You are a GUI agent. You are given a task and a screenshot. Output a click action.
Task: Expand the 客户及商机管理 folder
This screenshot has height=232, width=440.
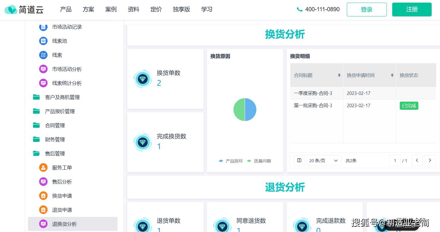(62, 97)
